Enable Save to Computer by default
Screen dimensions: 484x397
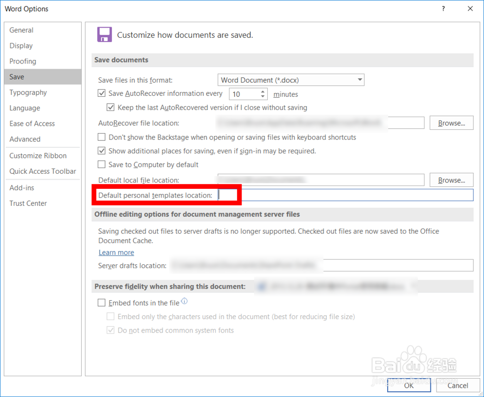point(101,164)
